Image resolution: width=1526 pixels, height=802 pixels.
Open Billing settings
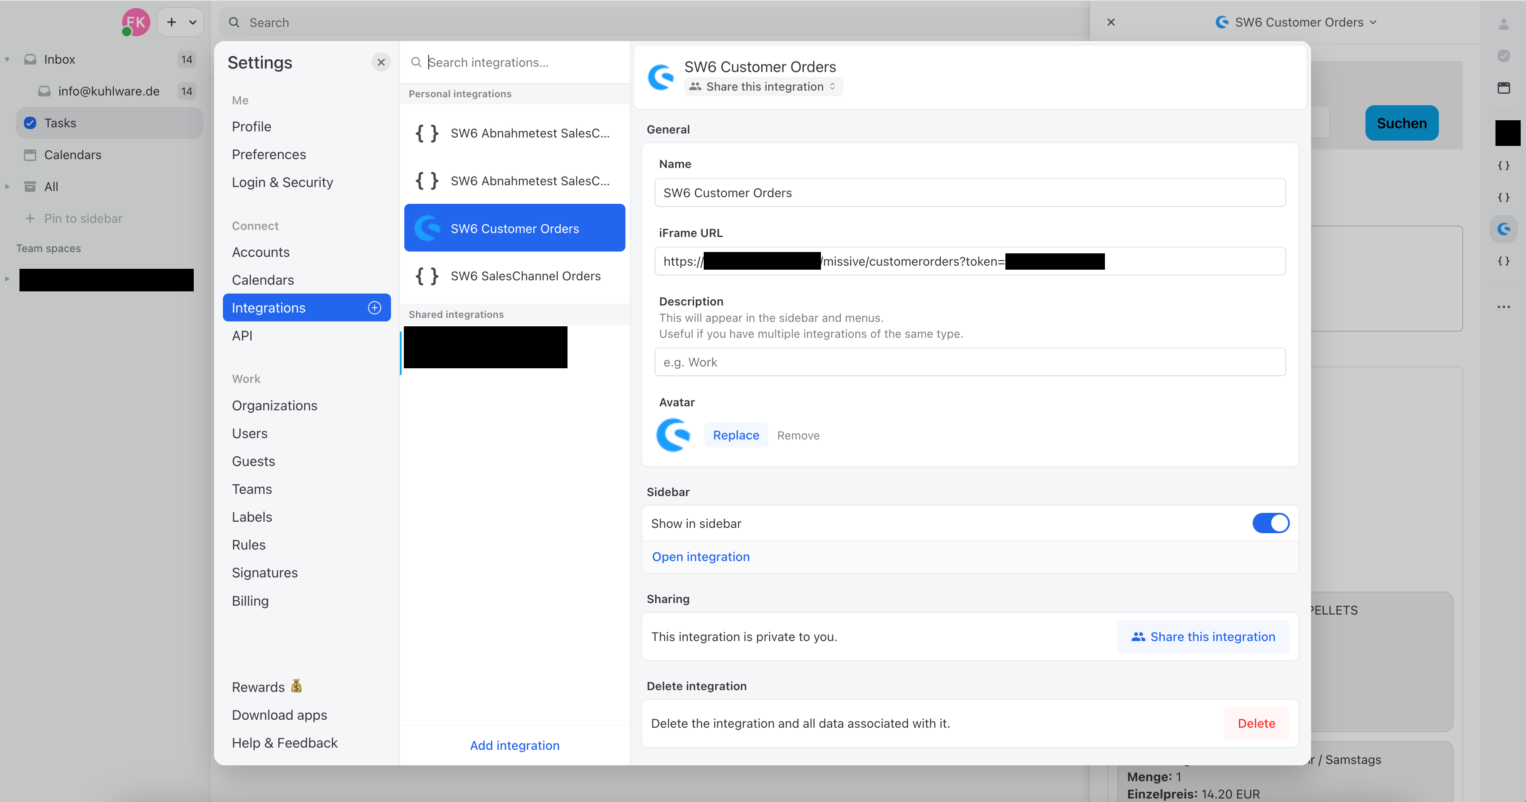click(250, 601)
